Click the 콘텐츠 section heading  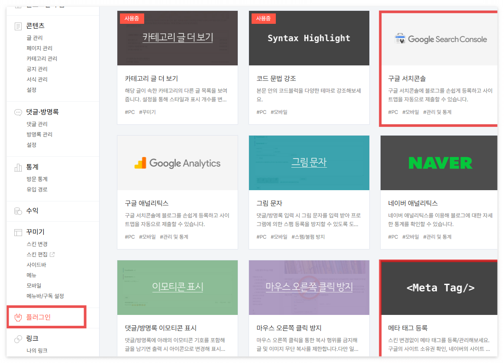(36, 26)
